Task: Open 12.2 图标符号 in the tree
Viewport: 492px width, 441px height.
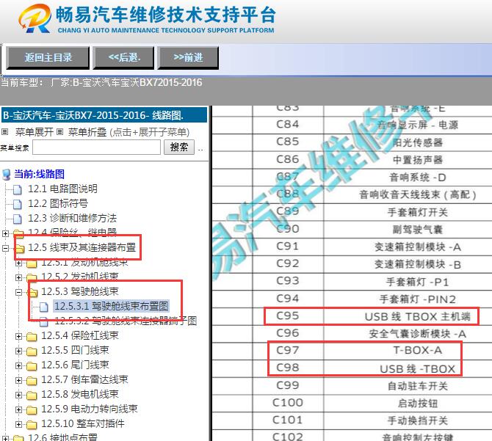Action: (58, 203)
